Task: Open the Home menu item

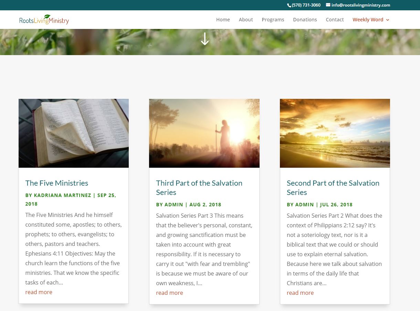Action: [223, 20]
